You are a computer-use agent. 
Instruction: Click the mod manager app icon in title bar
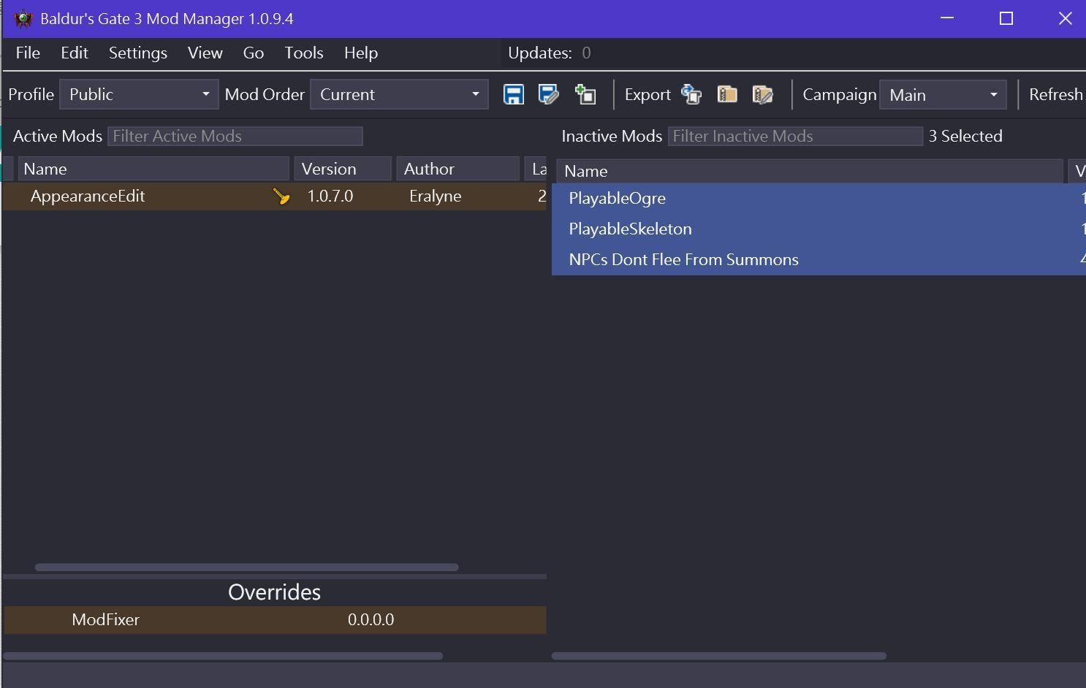click(23, 19)
